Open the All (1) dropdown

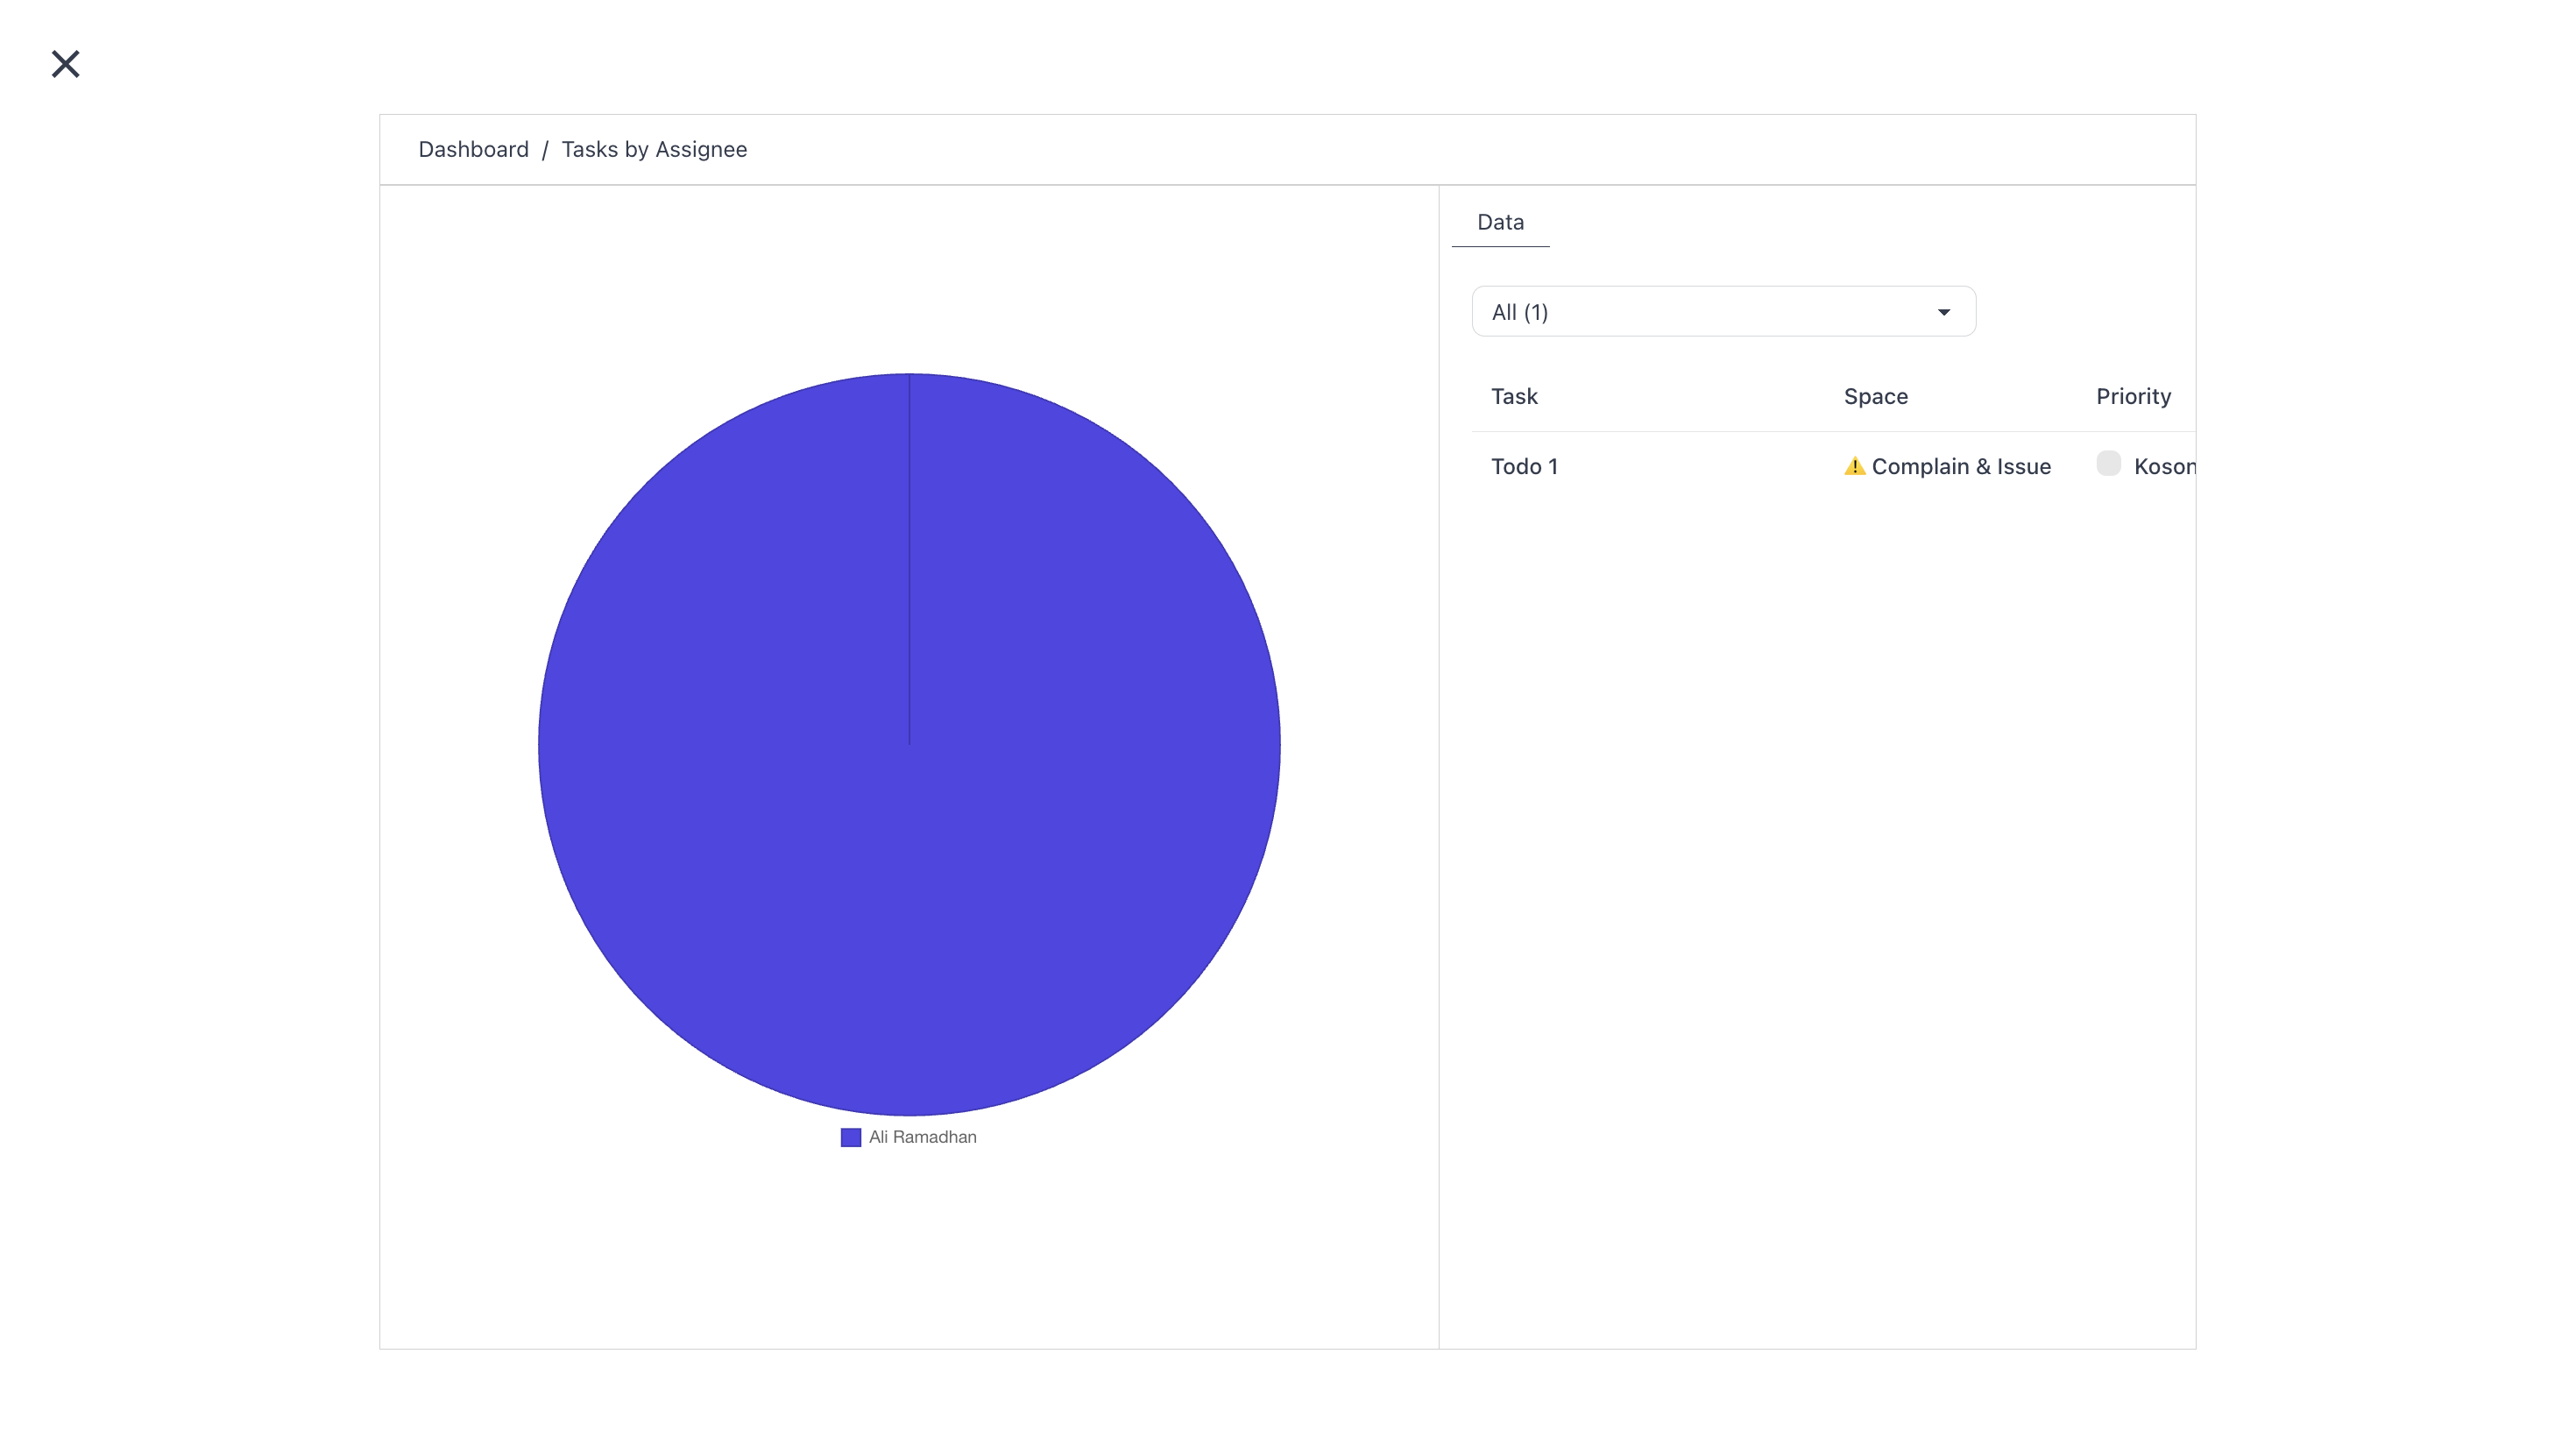1723,312
